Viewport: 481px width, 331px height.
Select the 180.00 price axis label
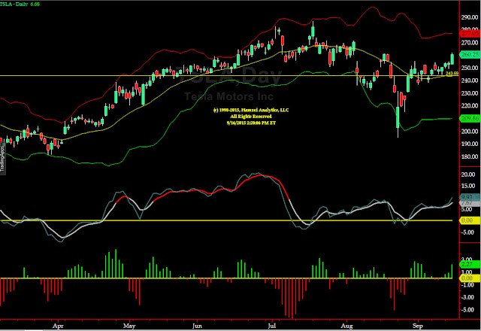coord(470,156)
